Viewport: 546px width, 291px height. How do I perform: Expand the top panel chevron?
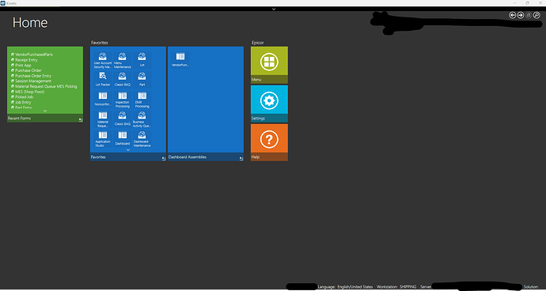[274, 9]
